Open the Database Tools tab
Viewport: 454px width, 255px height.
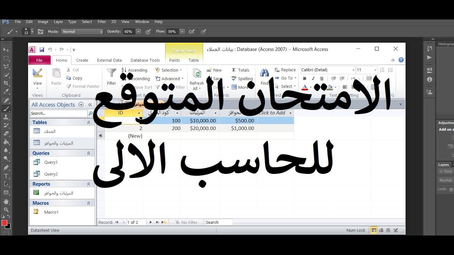coord(145,60)
